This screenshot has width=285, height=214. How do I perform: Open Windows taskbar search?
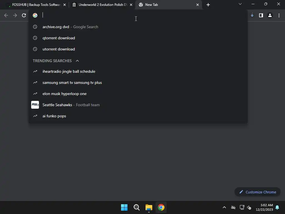(136, 207)
